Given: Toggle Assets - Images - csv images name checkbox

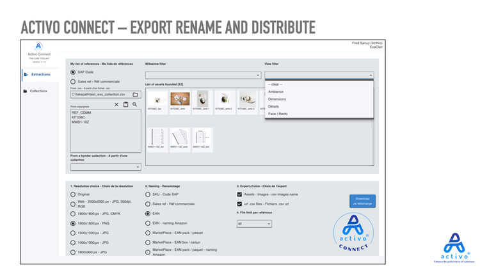Looking at the screenshot, I should click(239, 195).
